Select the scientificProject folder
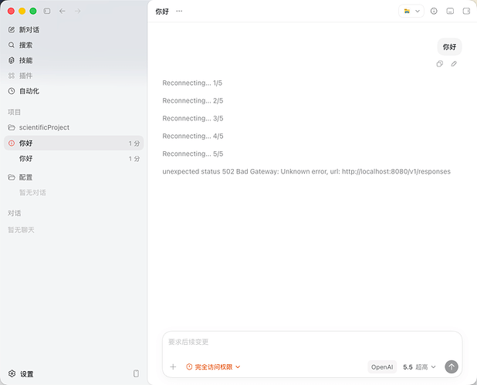Viewport: 477px width, 385px height. 73,127
